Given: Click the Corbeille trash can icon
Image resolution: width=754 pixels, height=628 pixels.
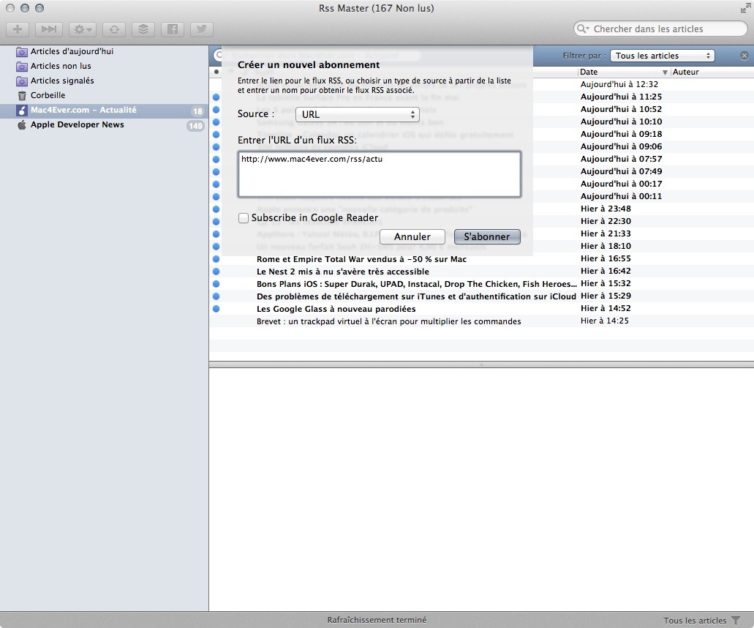Looking at the screenshot, I should click(x=22, y=96).
